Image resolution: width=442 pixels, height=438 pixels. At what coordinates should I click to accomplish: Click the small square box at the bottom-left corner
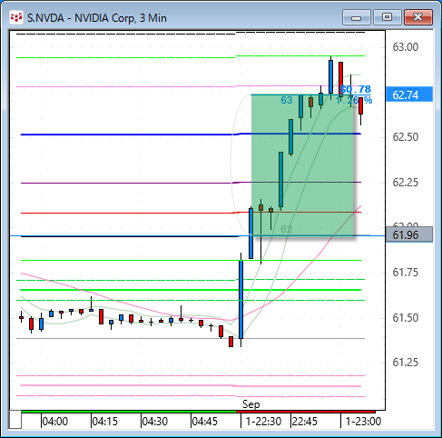coord(15,420)
